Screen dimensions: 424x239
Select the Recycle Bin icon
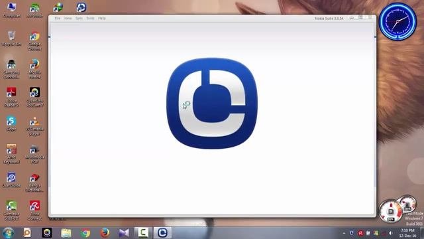(11, 39)
